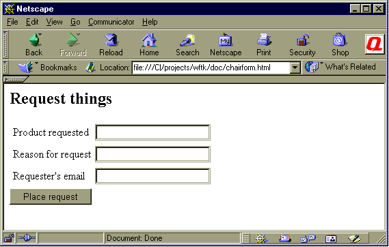Open the File menu
This screenshot has width=389, height=247.
click(x=12, y=22)
